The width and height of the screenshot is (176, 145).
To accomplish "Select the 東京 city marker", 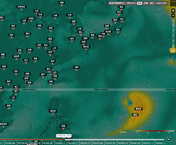I will click(x=118, y=32).
